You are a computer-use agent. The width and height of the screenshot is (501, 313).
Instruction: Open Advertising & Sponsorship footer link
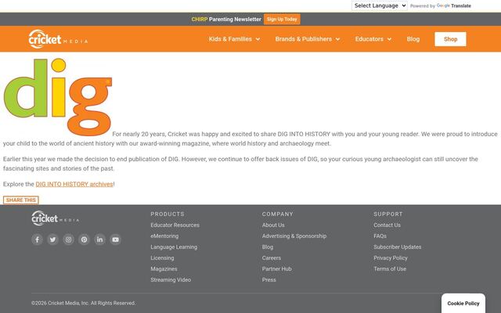pyautogui.click(x=294, y=236)
